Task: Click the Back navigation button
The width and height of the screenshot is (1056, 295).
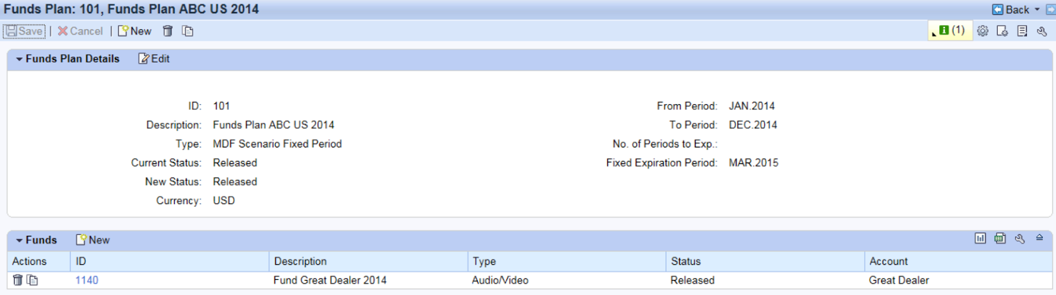Action: tap(1010, 9)
